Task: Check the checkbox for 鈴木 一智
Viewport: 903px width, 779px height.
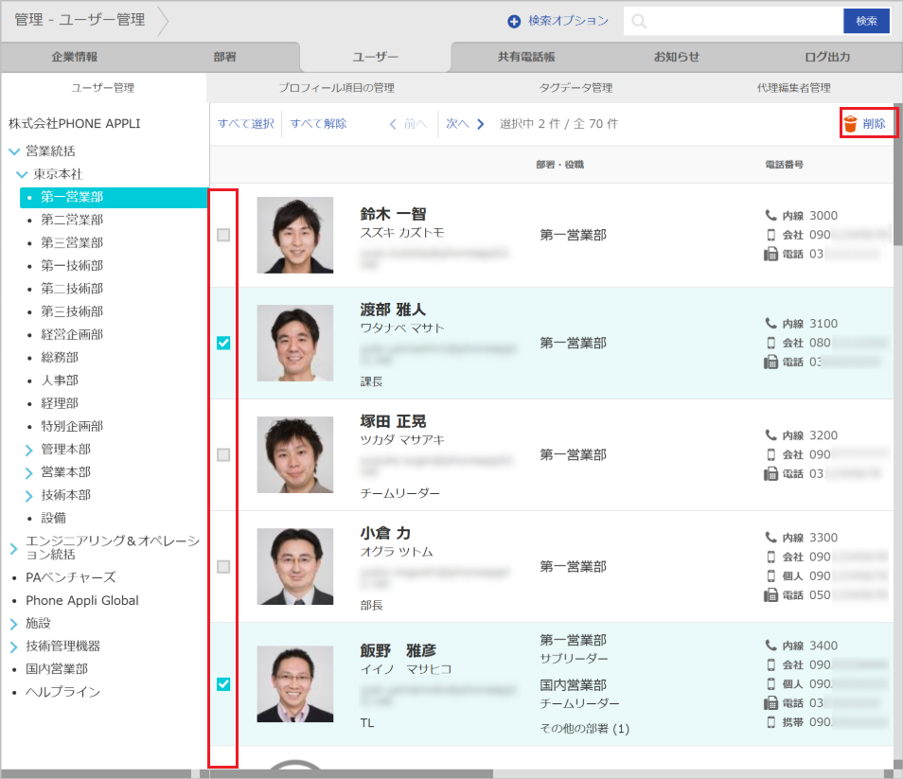Action: tap(223, 235)
